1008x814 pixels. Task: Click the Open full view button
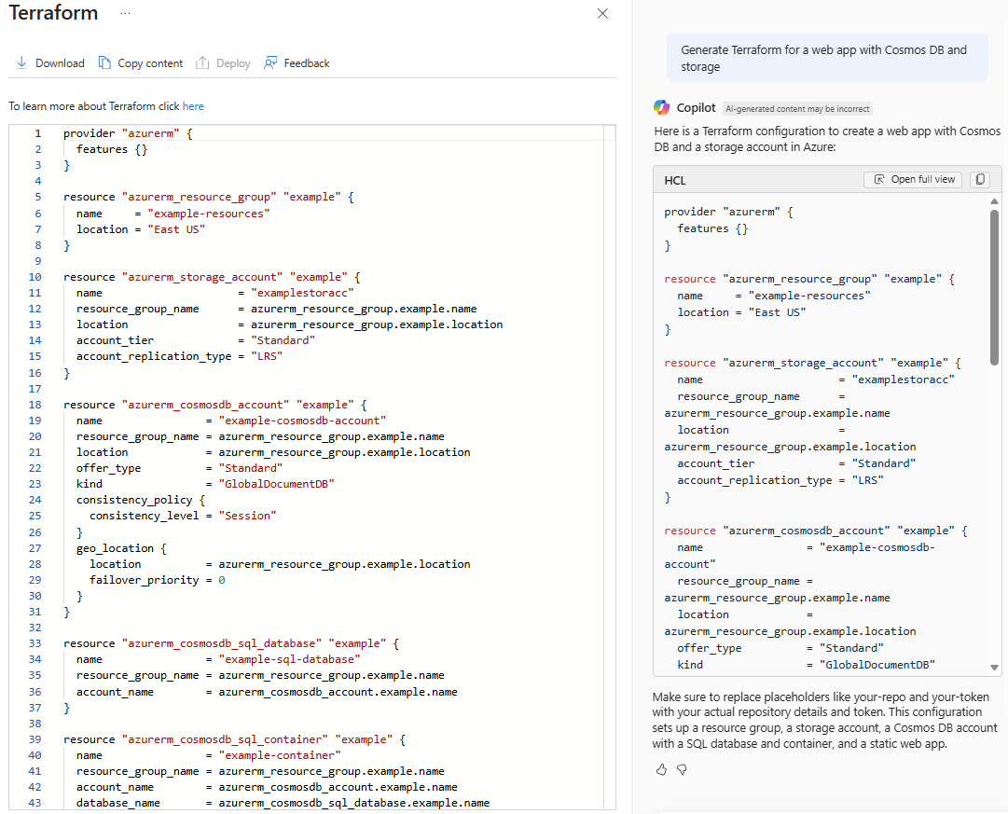[914, 179]
